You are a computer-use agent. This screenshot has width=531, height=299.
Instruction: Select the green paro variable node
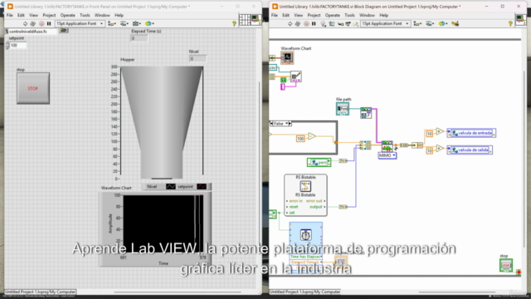pos(319,163)
